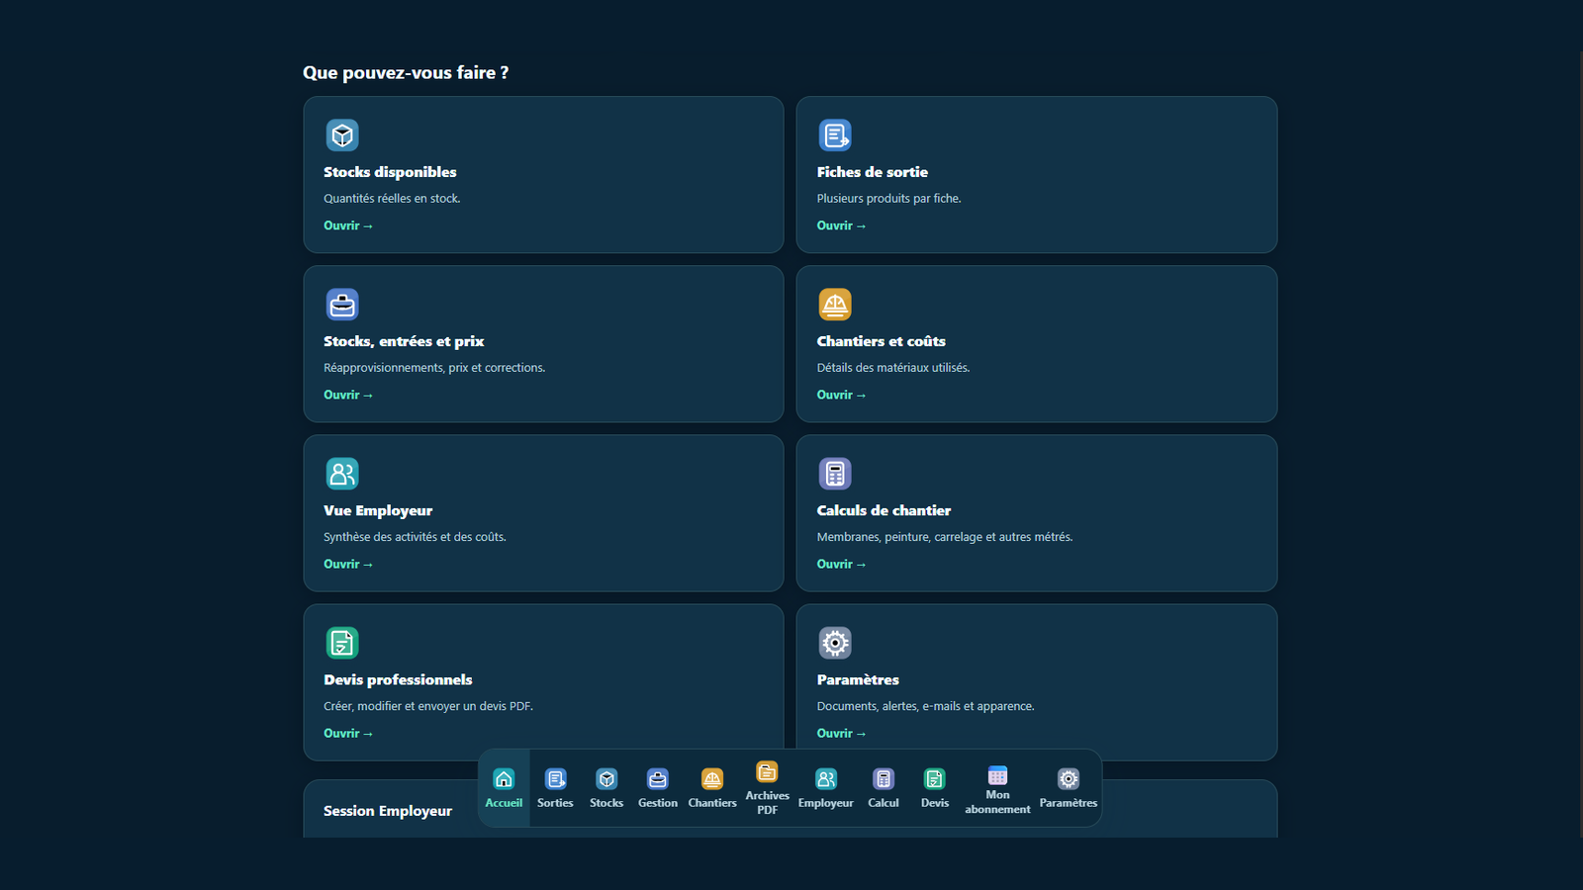Click Ouvrir link under Chantiers et coûts

click(x=841, y=395)
